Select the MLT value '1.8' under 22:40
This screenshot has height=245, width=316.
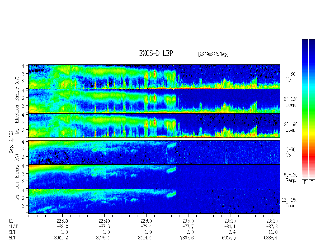(107, 232)
